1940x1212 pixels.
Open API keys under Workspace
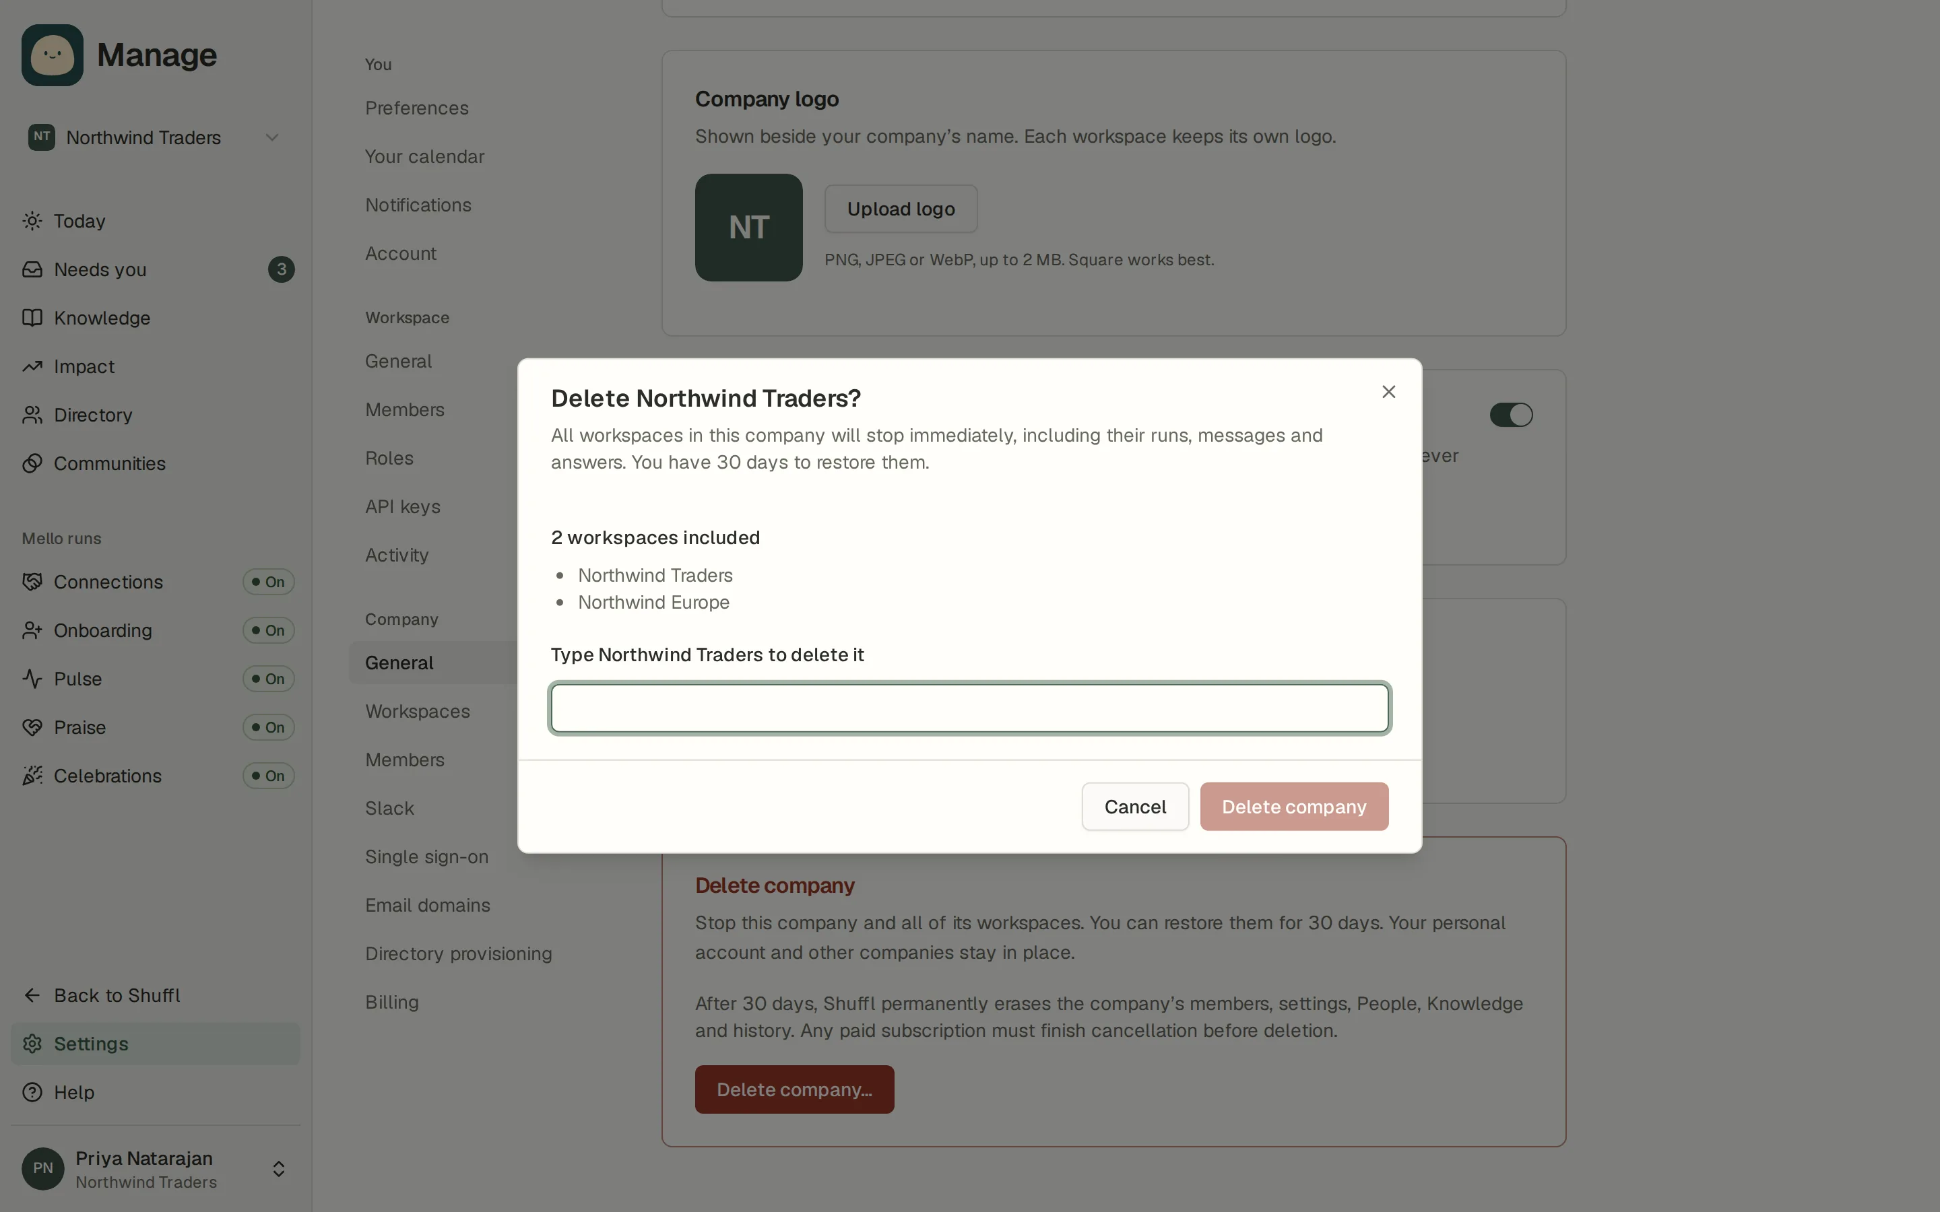(x=402, y=506)
